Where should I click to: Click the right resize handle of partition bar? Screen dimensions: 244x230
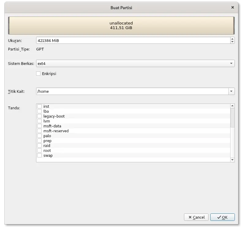click(234, 26)
